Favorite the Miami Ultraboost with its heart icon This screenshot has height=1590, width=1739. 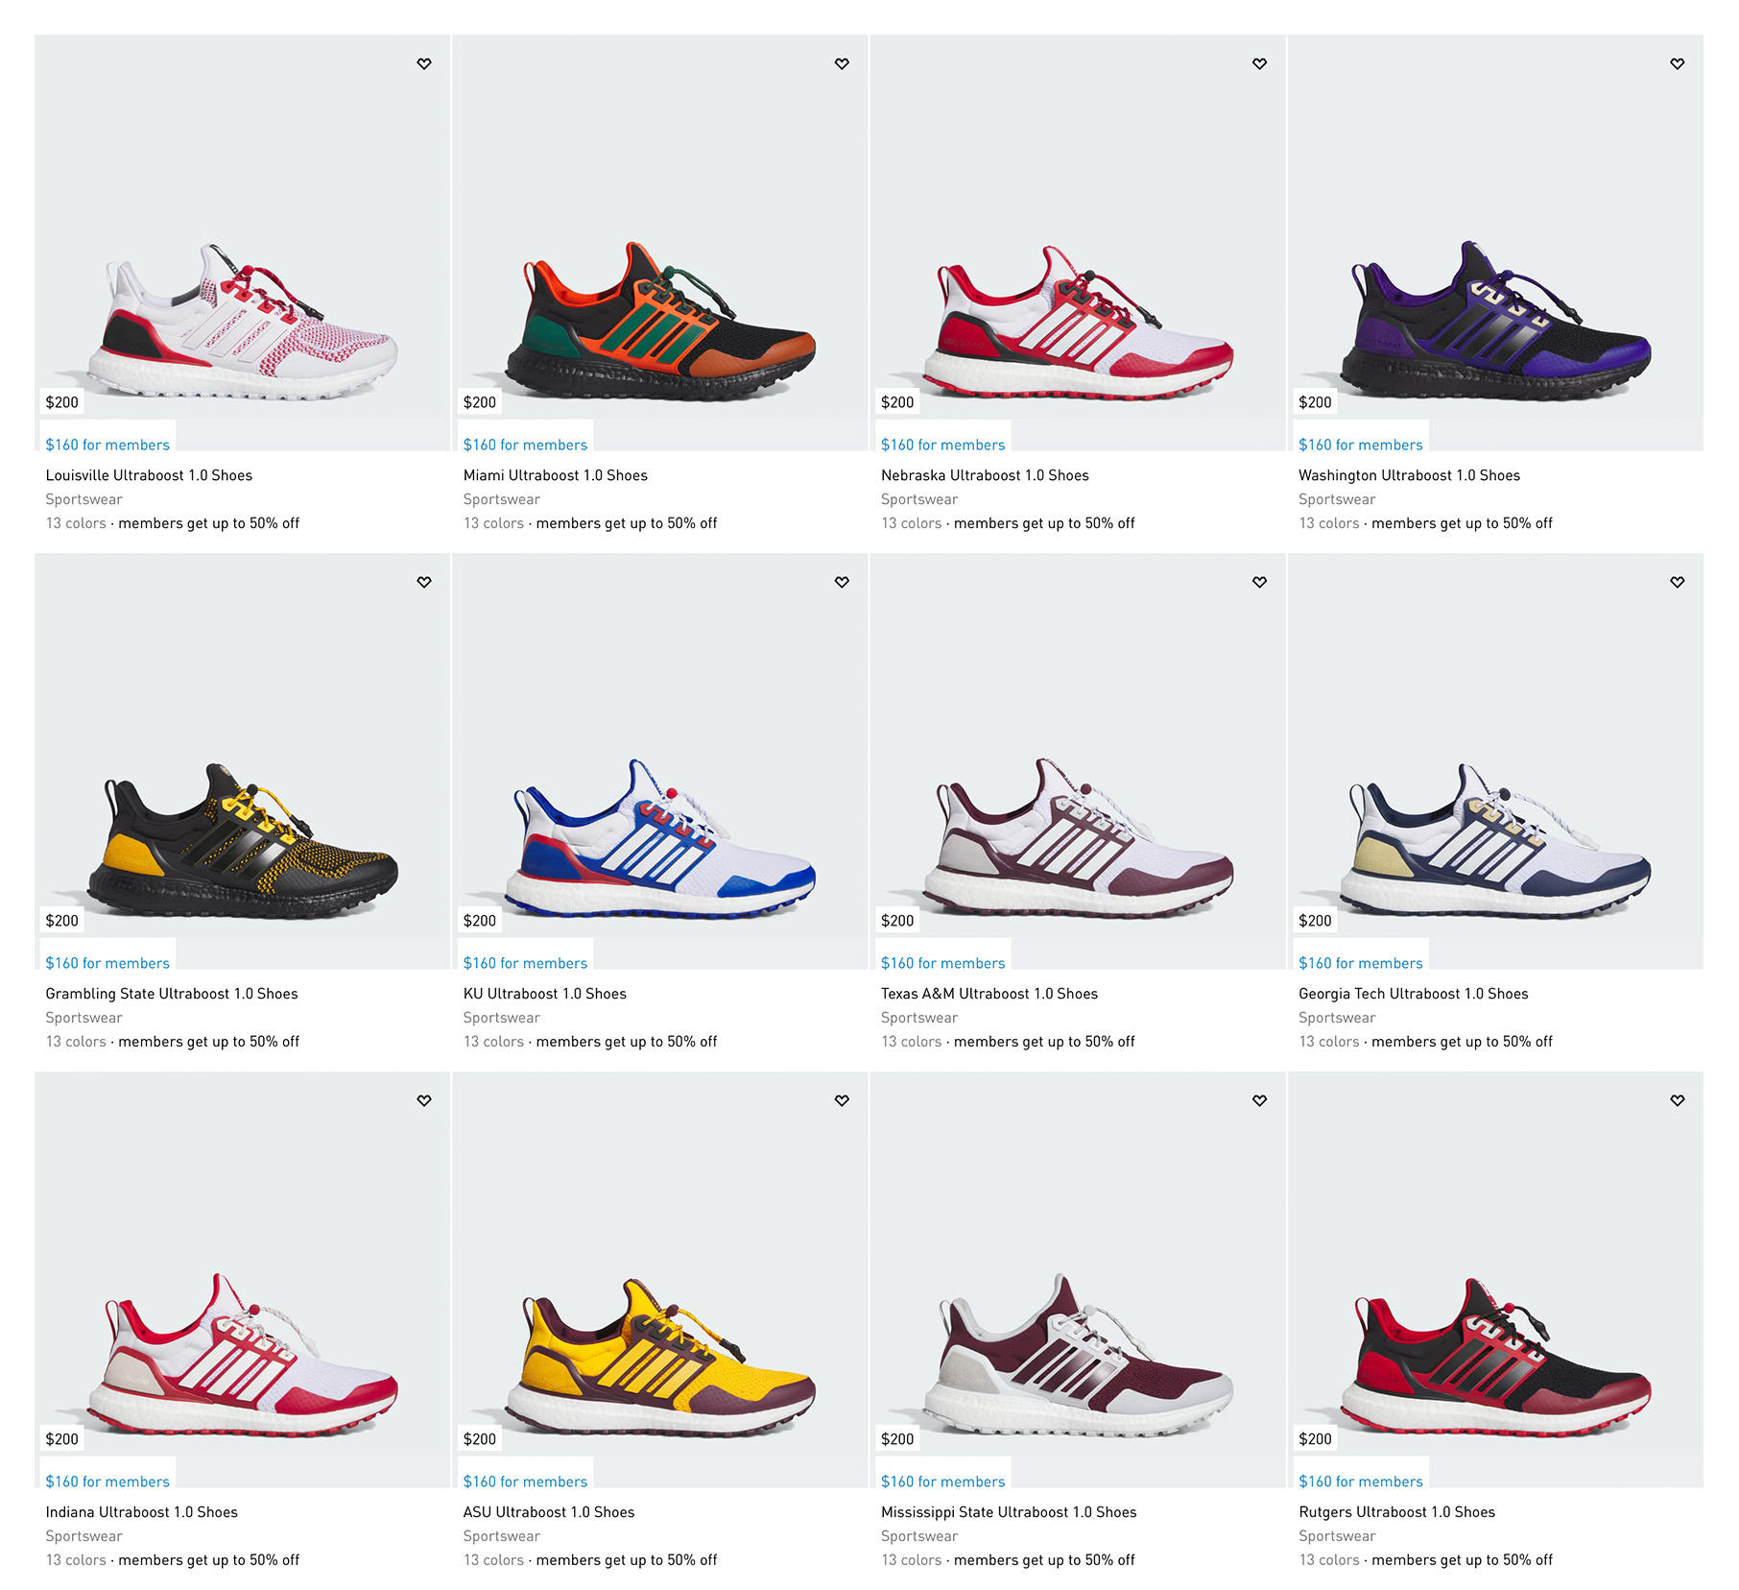tap(842, 63)
